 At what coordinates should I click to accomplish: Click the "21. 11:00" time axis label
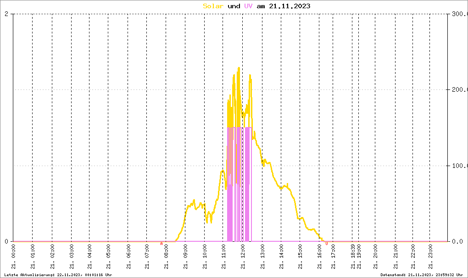pyautogui.click(x=223, y=257)
